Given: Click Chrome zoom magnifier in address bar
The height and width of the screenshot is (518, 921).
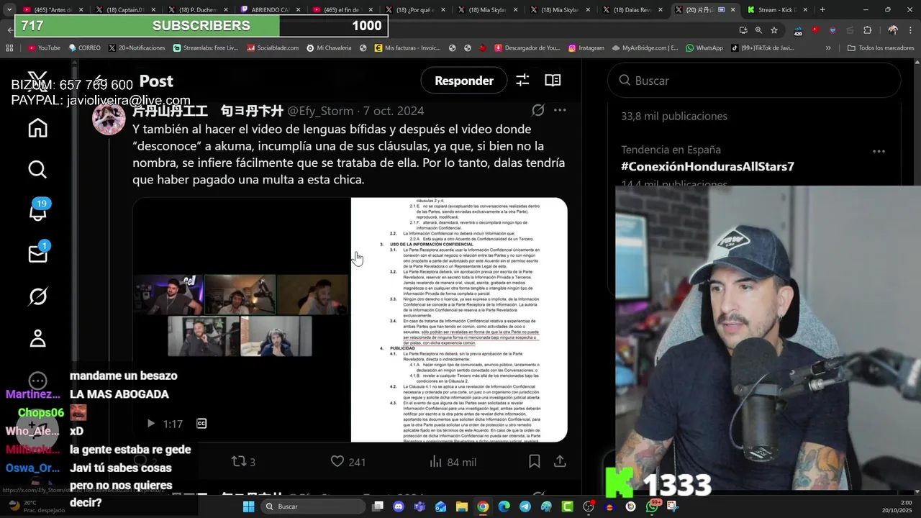Looking at the screenshot, I should pyautogui.click(x=758, y=30).
